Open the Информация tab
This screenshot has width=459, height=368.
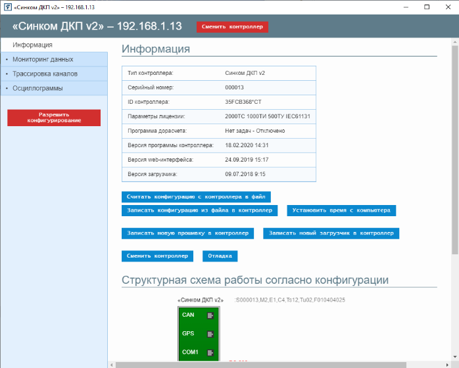(33, 45)
